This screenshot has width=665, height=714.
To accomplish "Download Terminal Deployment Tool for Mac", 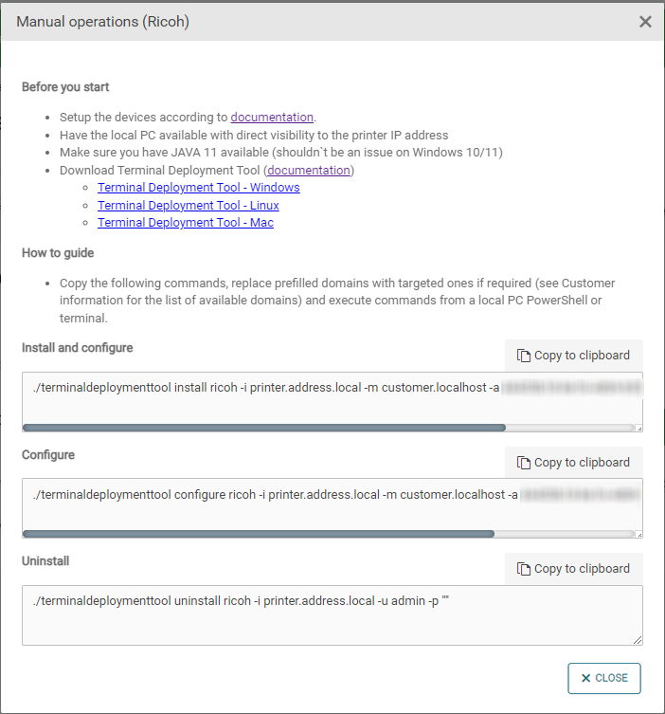I will 185,222.
